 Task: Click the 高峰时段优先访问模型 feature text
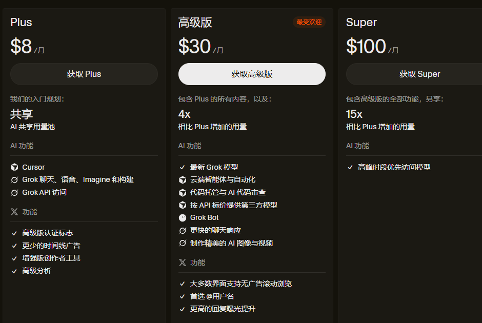click(x=394, y=167)
